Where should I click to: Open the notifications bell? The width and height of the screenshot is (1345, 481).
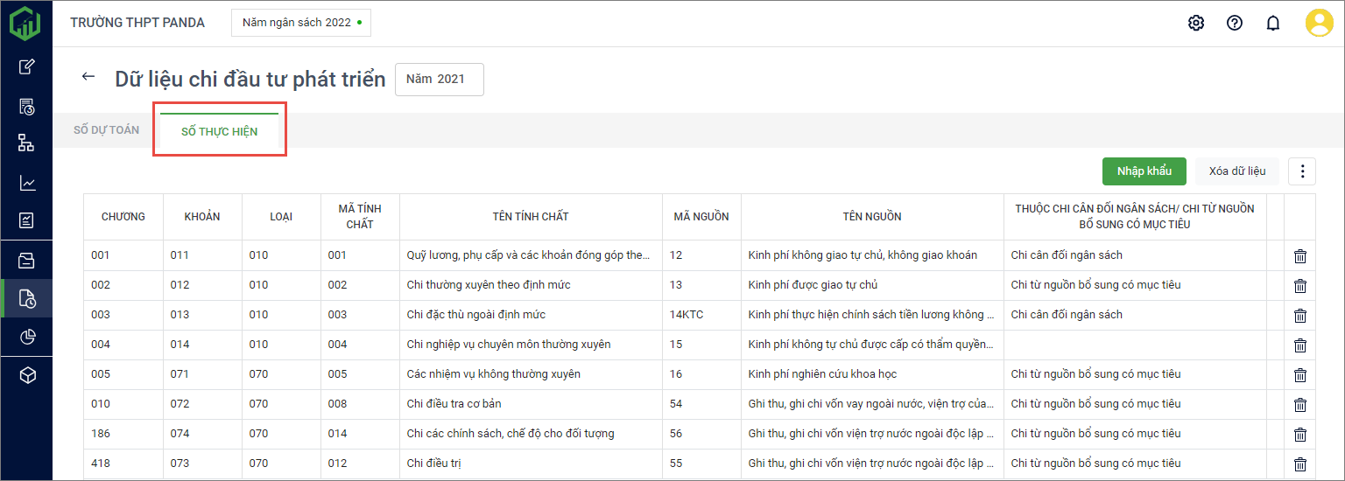pos(1273,24)
